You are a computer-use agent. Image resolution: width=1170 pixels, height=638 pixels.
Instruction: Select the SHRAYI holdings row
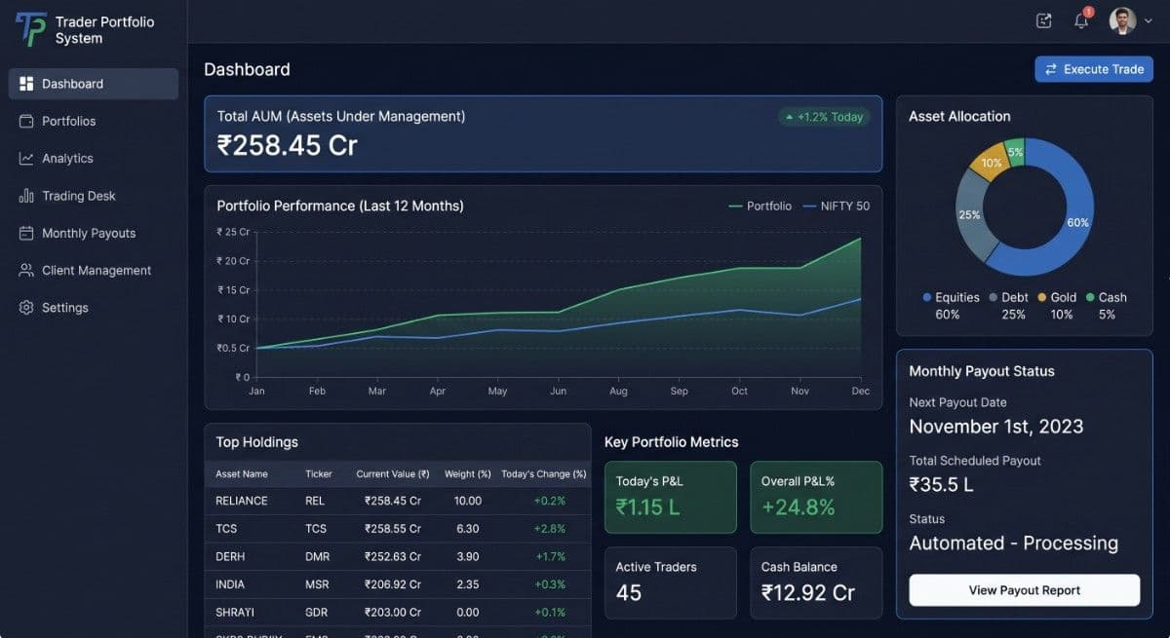[398, 613]
